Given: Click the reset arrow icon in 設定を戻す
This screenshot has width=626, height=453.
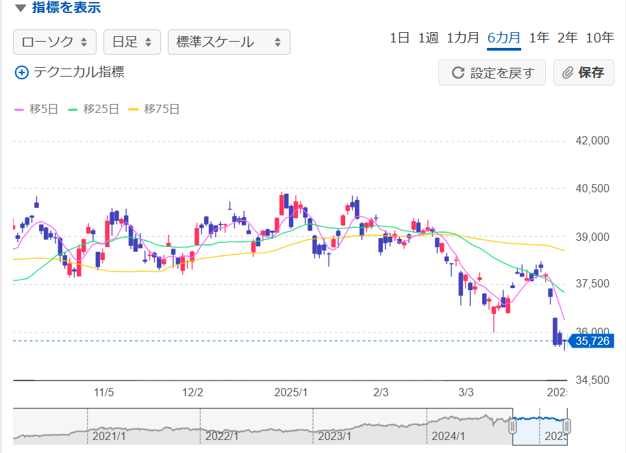Looking at the screenshot, I should (458, 73).
